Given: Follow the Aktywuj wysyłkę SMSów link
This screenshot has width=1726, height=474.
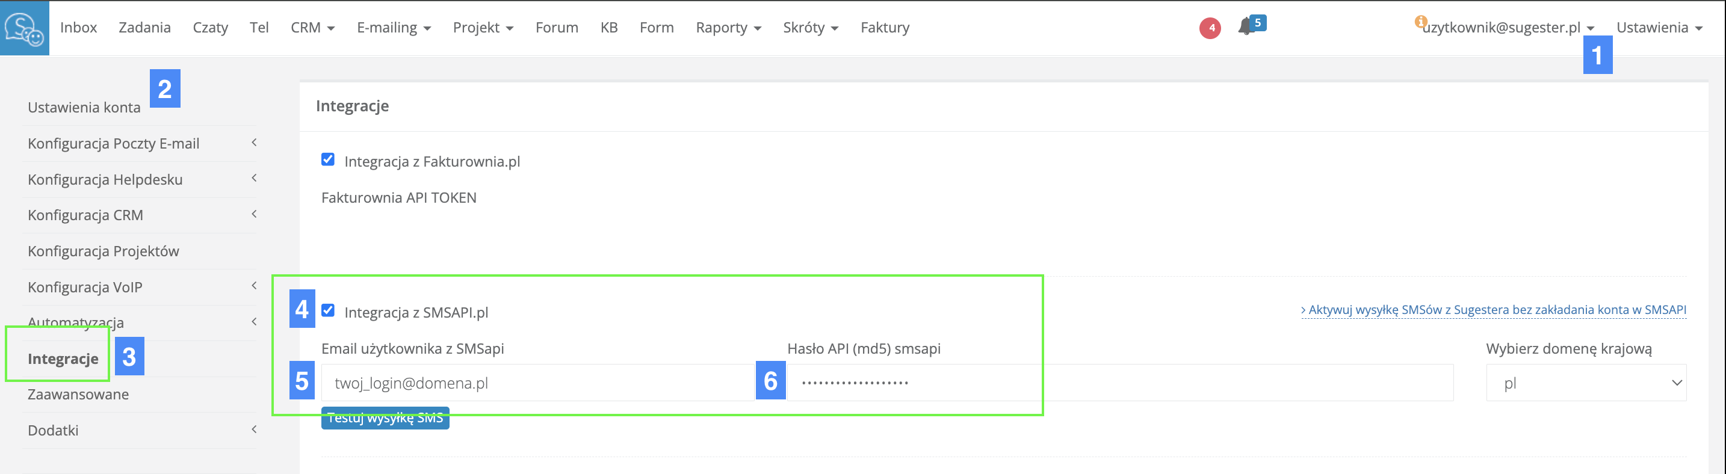Looking at the screenshot, I should tap(1493, 310).
